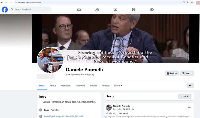Click the Intro heading

[x=43, y=97]
